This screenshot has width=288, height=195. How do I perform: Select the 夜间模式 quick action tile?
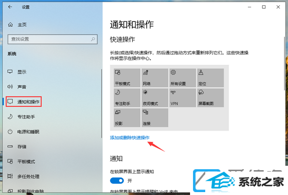[x=155, y=98]
